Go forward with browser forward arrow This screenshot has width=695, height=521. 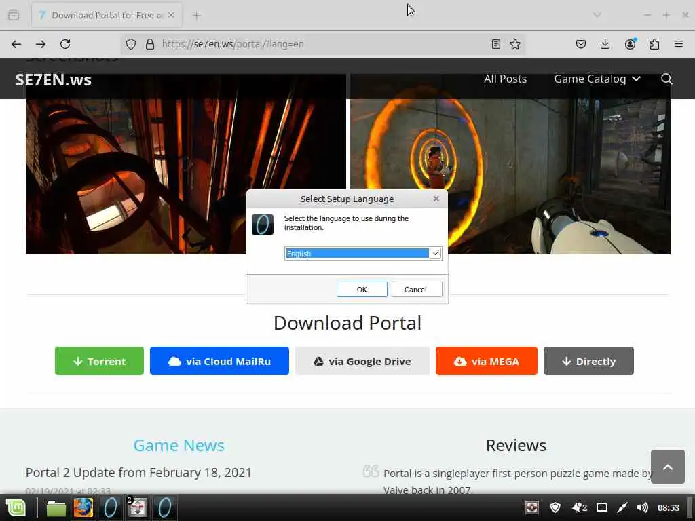(41, 44)
